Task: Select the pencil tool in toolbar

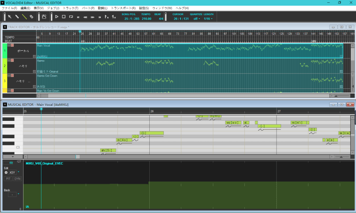Action: click(16, 16)
